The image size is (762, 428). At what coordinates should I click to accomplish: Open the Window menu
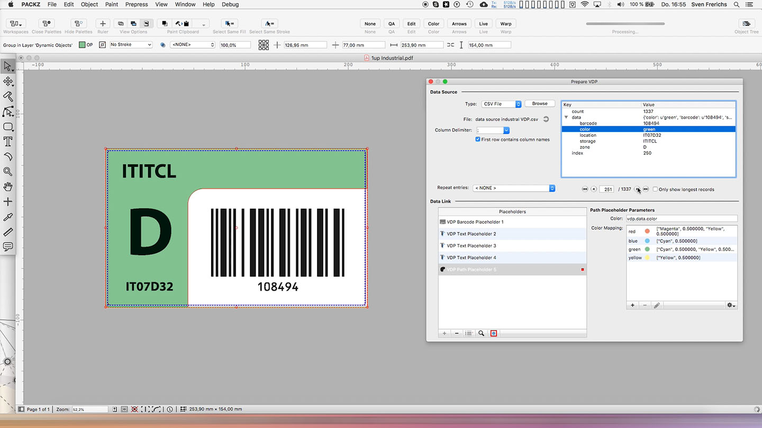[x=185, y=4]
